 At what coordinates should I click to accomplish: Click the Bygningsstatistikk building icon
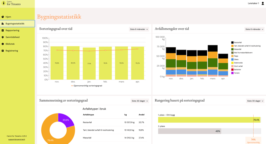(x=3, y=23)
